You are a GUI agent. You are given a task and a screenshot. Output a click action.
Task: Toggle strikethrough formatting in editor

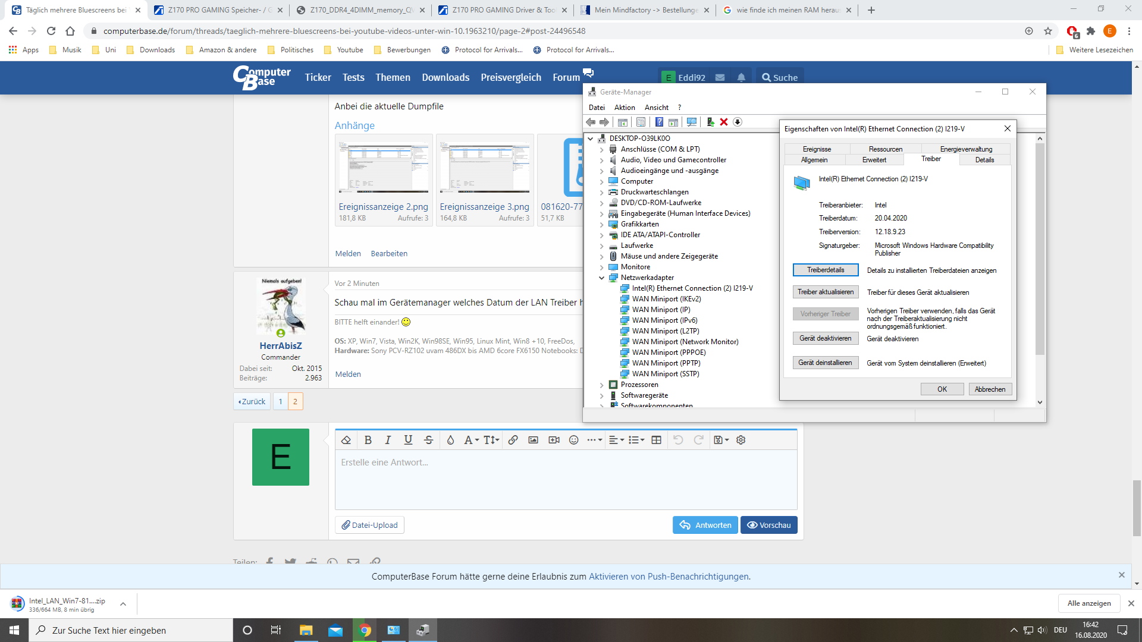428,440
